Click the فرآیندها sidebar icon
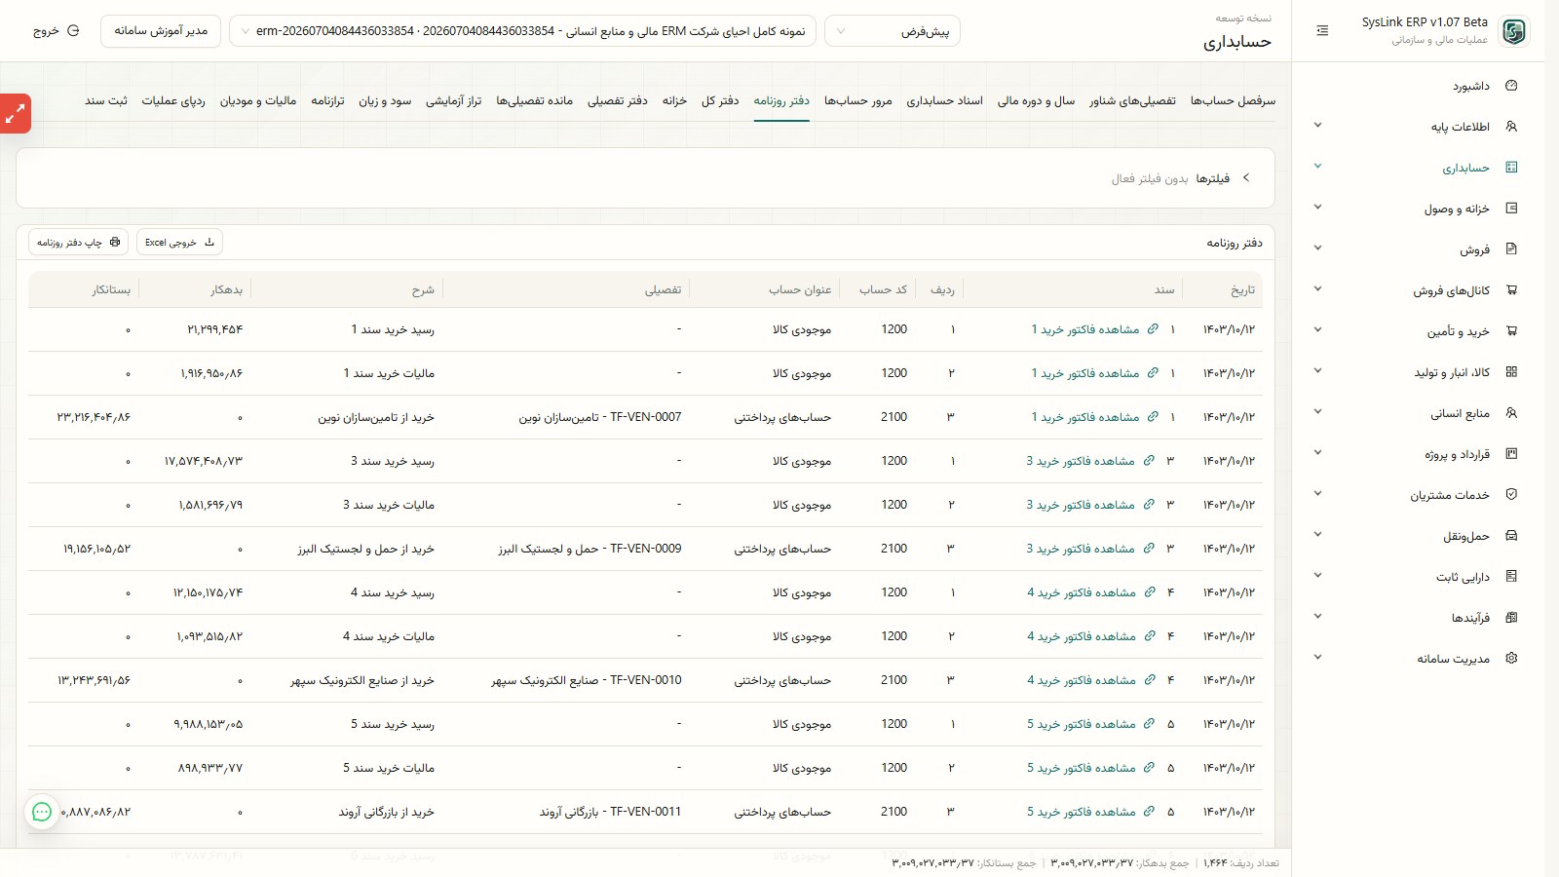1559x877 pixels. point(1511,618)
